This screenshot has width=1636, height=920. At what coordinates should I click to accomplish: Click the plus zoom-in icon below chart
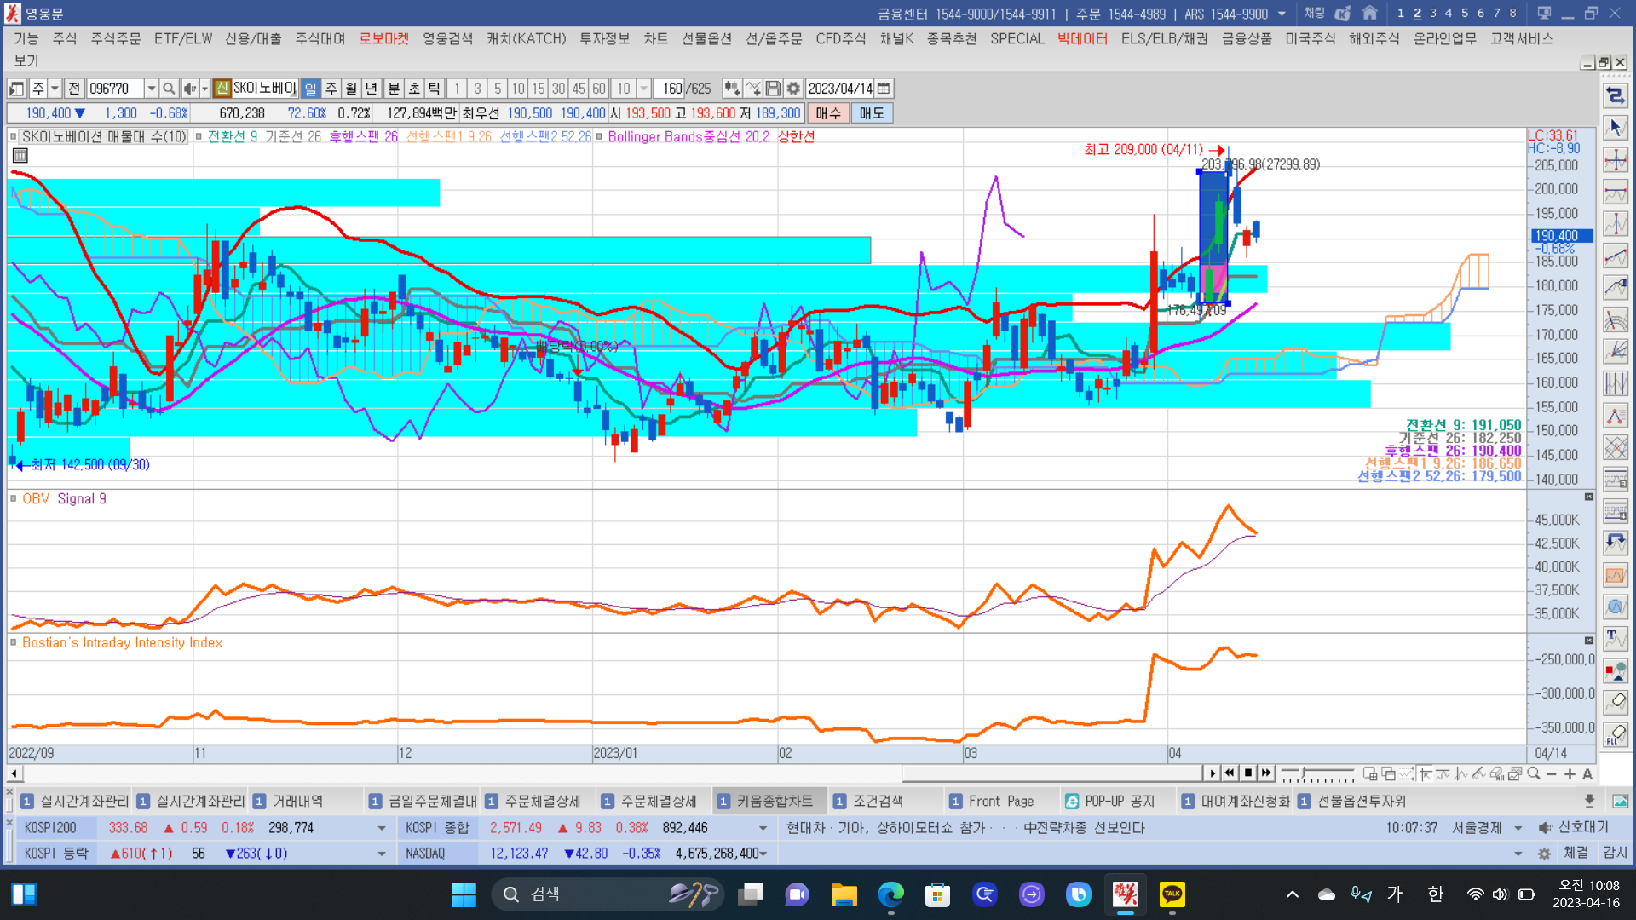(x=1570, y=773)
